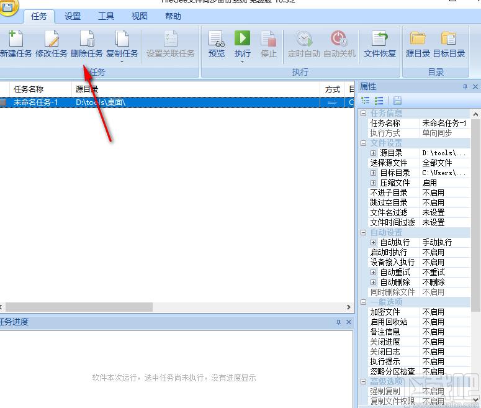
Task: Pin the Task Progress (任务进度) panel
Action: click(338, 322)
